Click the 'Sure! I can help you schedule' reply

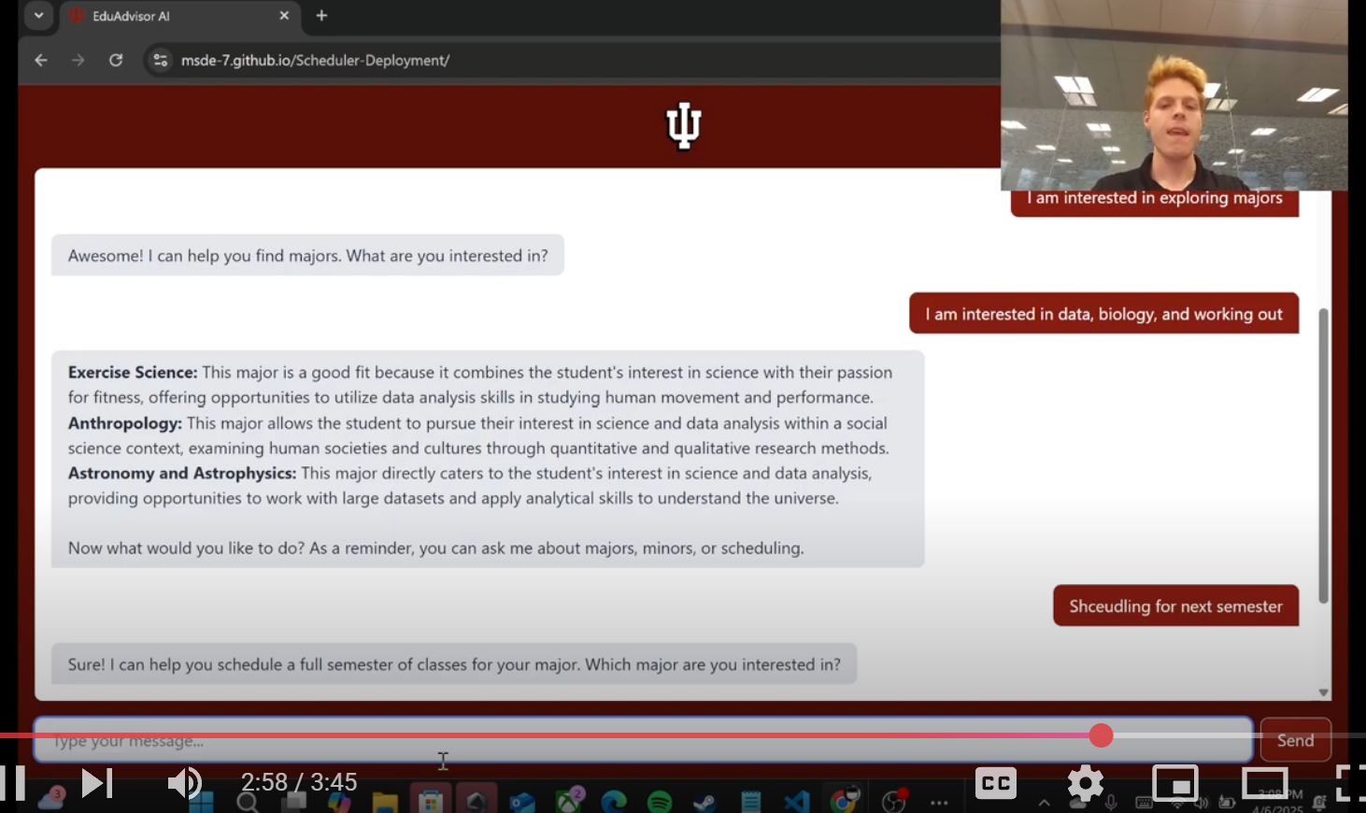(x=454, y=664)
